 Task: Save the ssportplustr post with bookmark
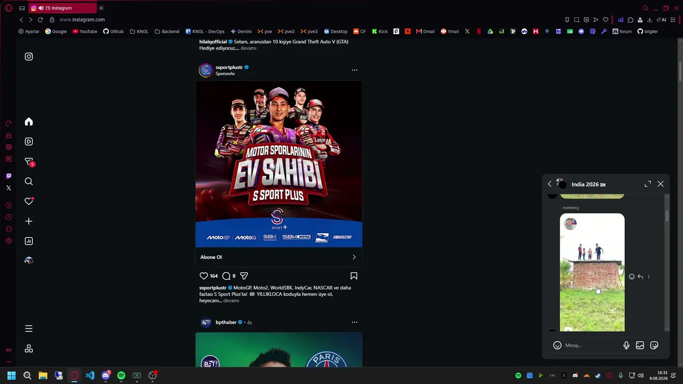tap(354, 276)
